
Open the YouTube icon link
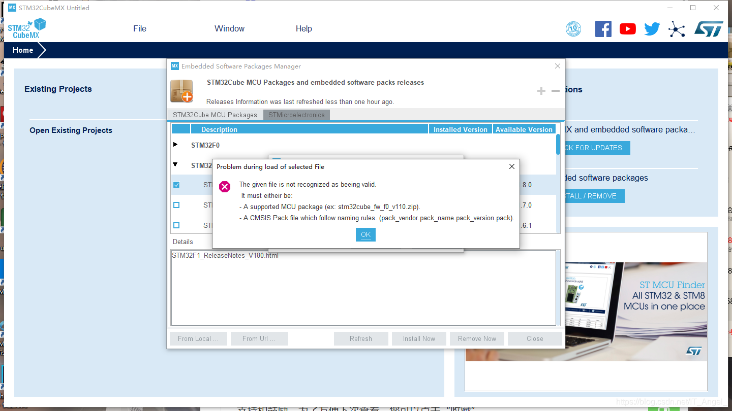click(628, 29)
